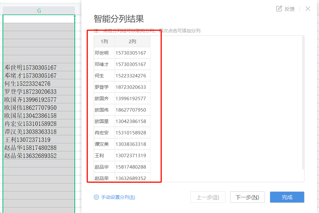This screenshot has width=319, height=213.
Task: Open 手动设置分列(R) link
Action: pyautogui.click(x=118, y=197)
